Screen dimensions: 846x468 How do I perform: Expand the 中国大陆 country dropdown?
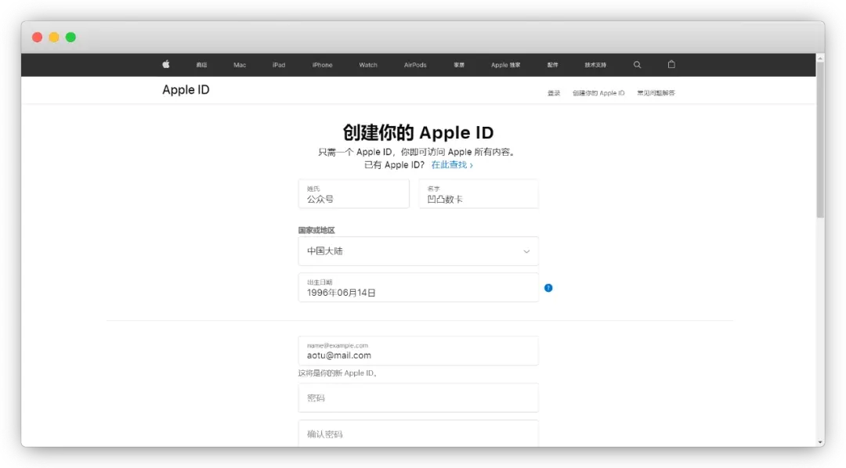point(418,251)
